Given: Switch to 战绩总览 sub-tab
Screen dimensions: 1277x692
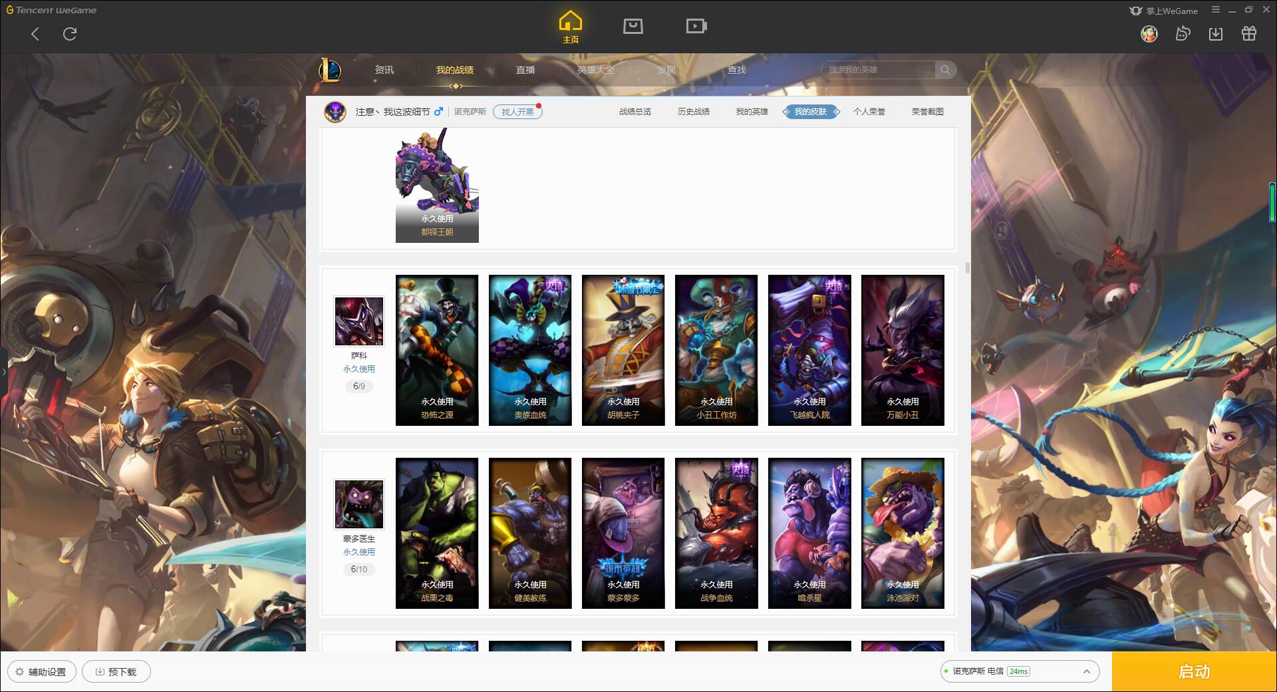Looking at the screenshot, I should [635, 112].
